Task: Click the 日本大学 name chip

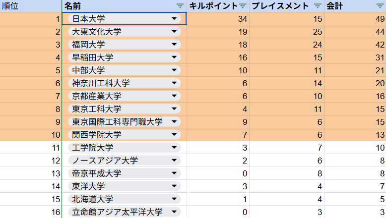Action: [x=125, y=19]
